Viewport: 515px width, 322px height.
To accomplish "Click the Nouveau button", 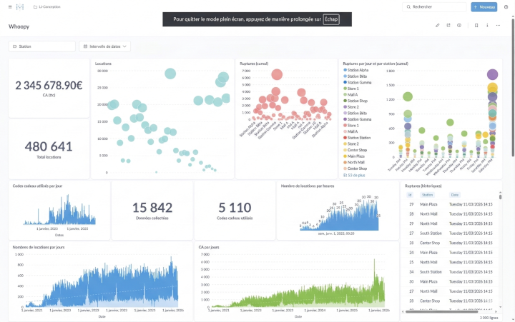I will (x=484, y=7).
